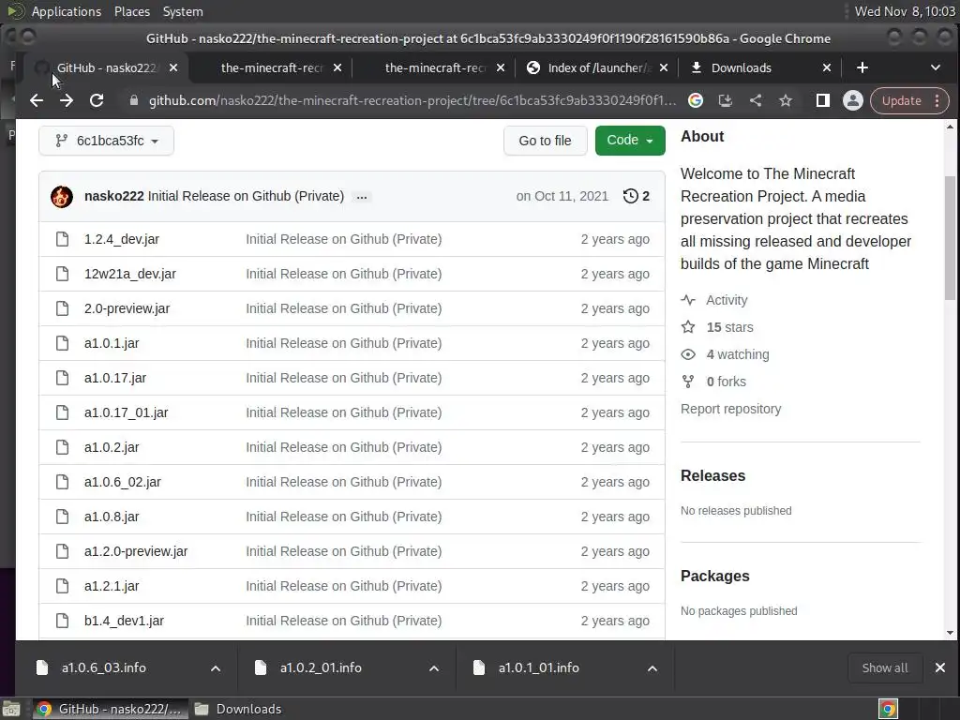Open the tab search chevron
The height and width of the screenshot is (720, 960).
935,67
